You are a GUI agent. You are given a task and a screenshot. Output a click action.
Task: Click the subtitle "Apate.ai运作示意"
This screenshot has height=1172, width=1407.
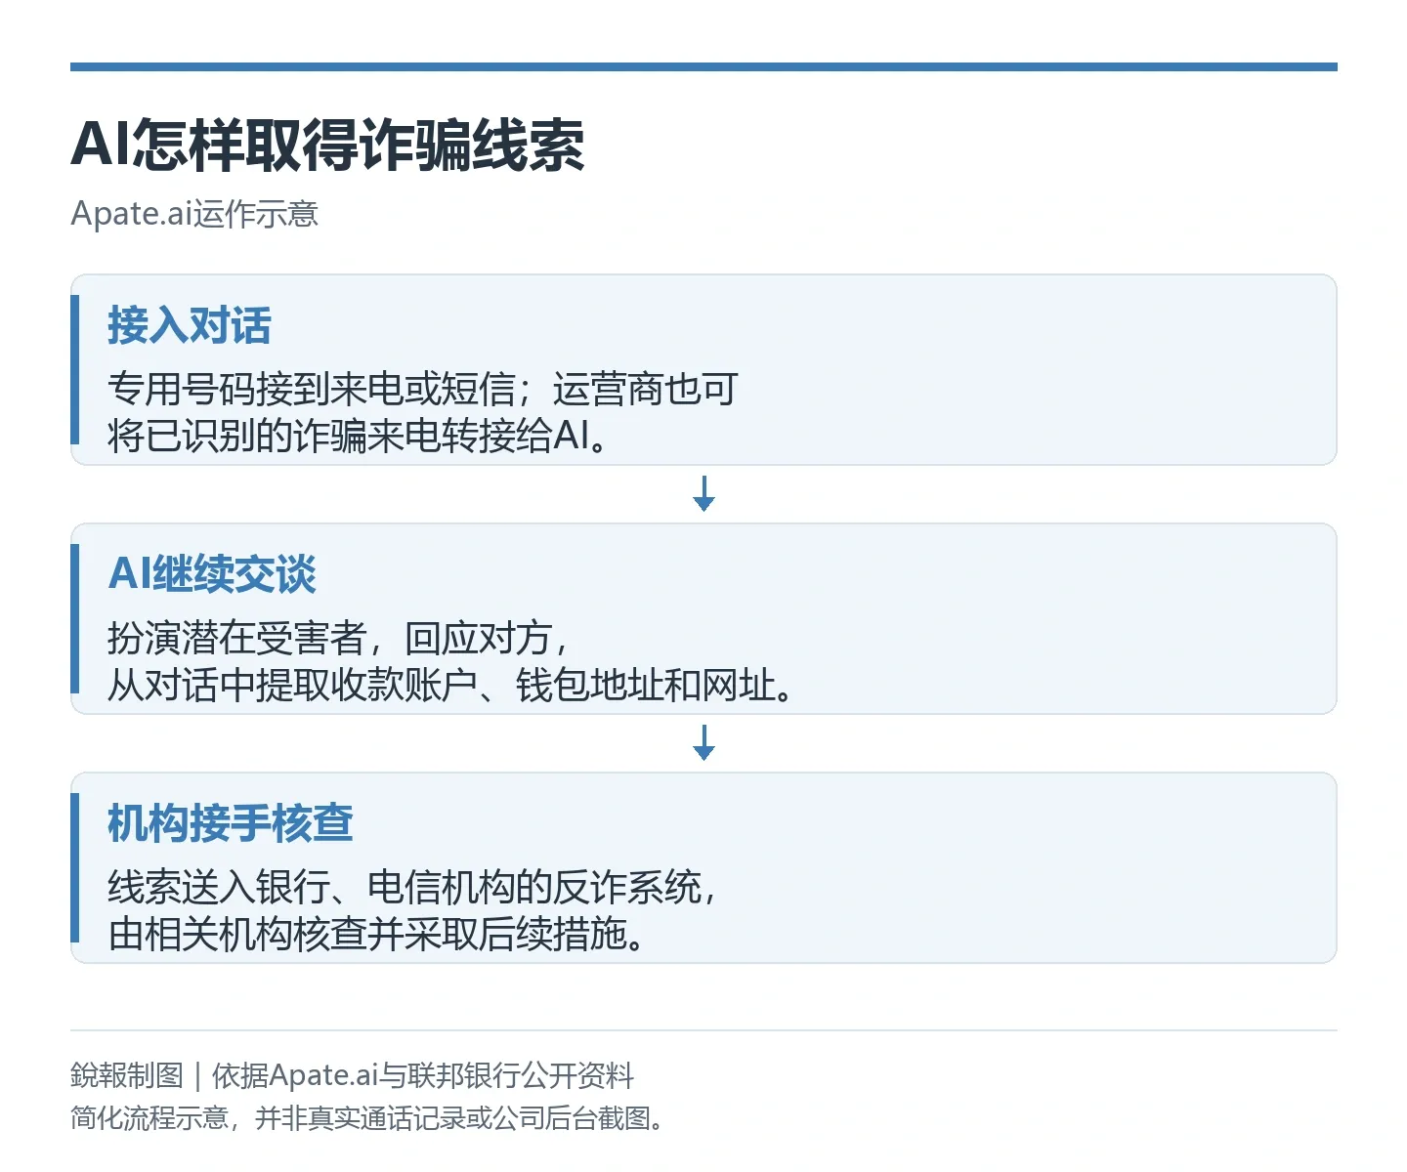[x=194, y=213]
